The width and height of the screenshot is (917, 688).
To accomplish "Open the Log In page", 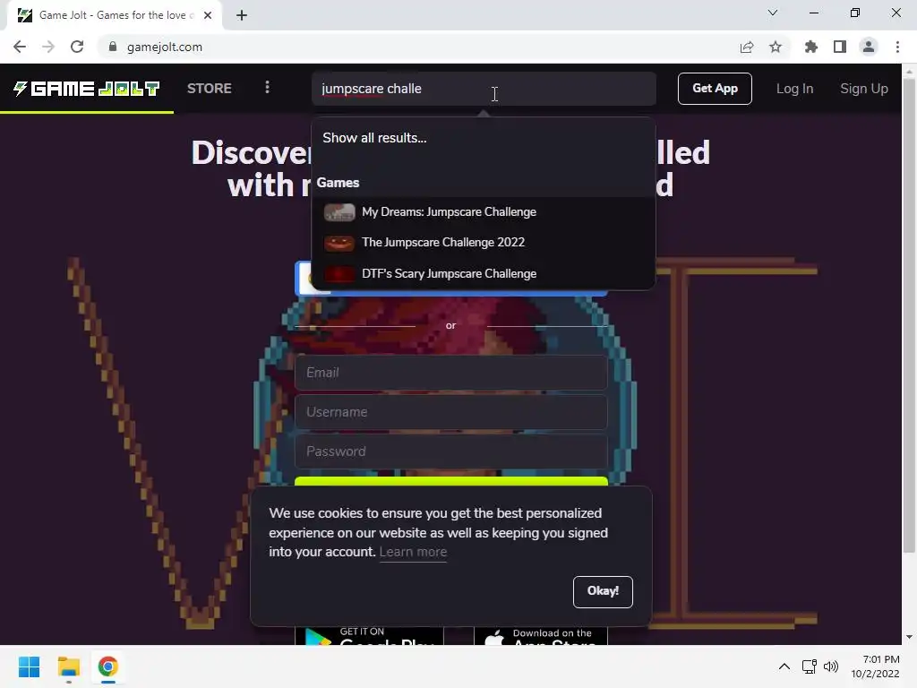I will point(794,89).
